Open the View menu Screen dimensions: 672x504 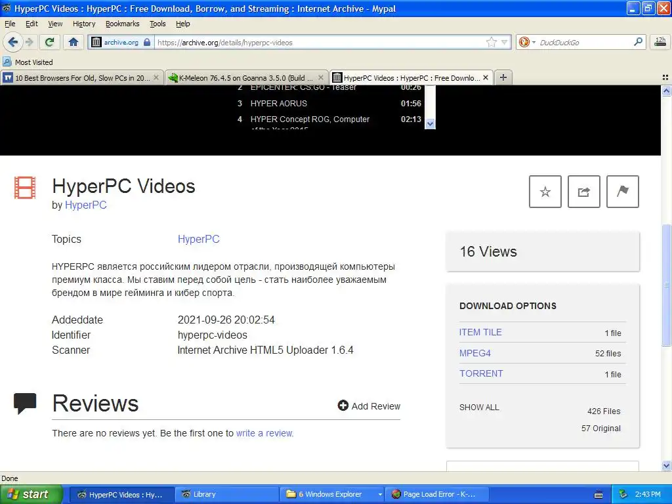coord(55,24)
